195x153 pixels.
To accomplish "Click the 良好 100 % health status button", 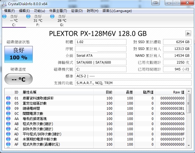I will (19, 54).
